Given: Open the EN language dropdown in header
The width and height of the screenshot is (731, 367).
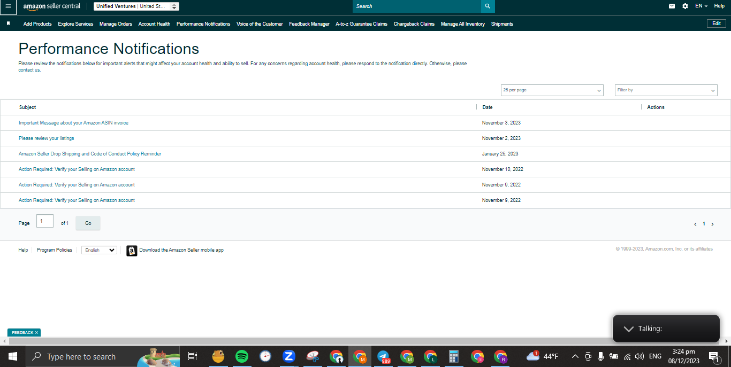Looking at the screenshot, I should (x=701, y=6).
